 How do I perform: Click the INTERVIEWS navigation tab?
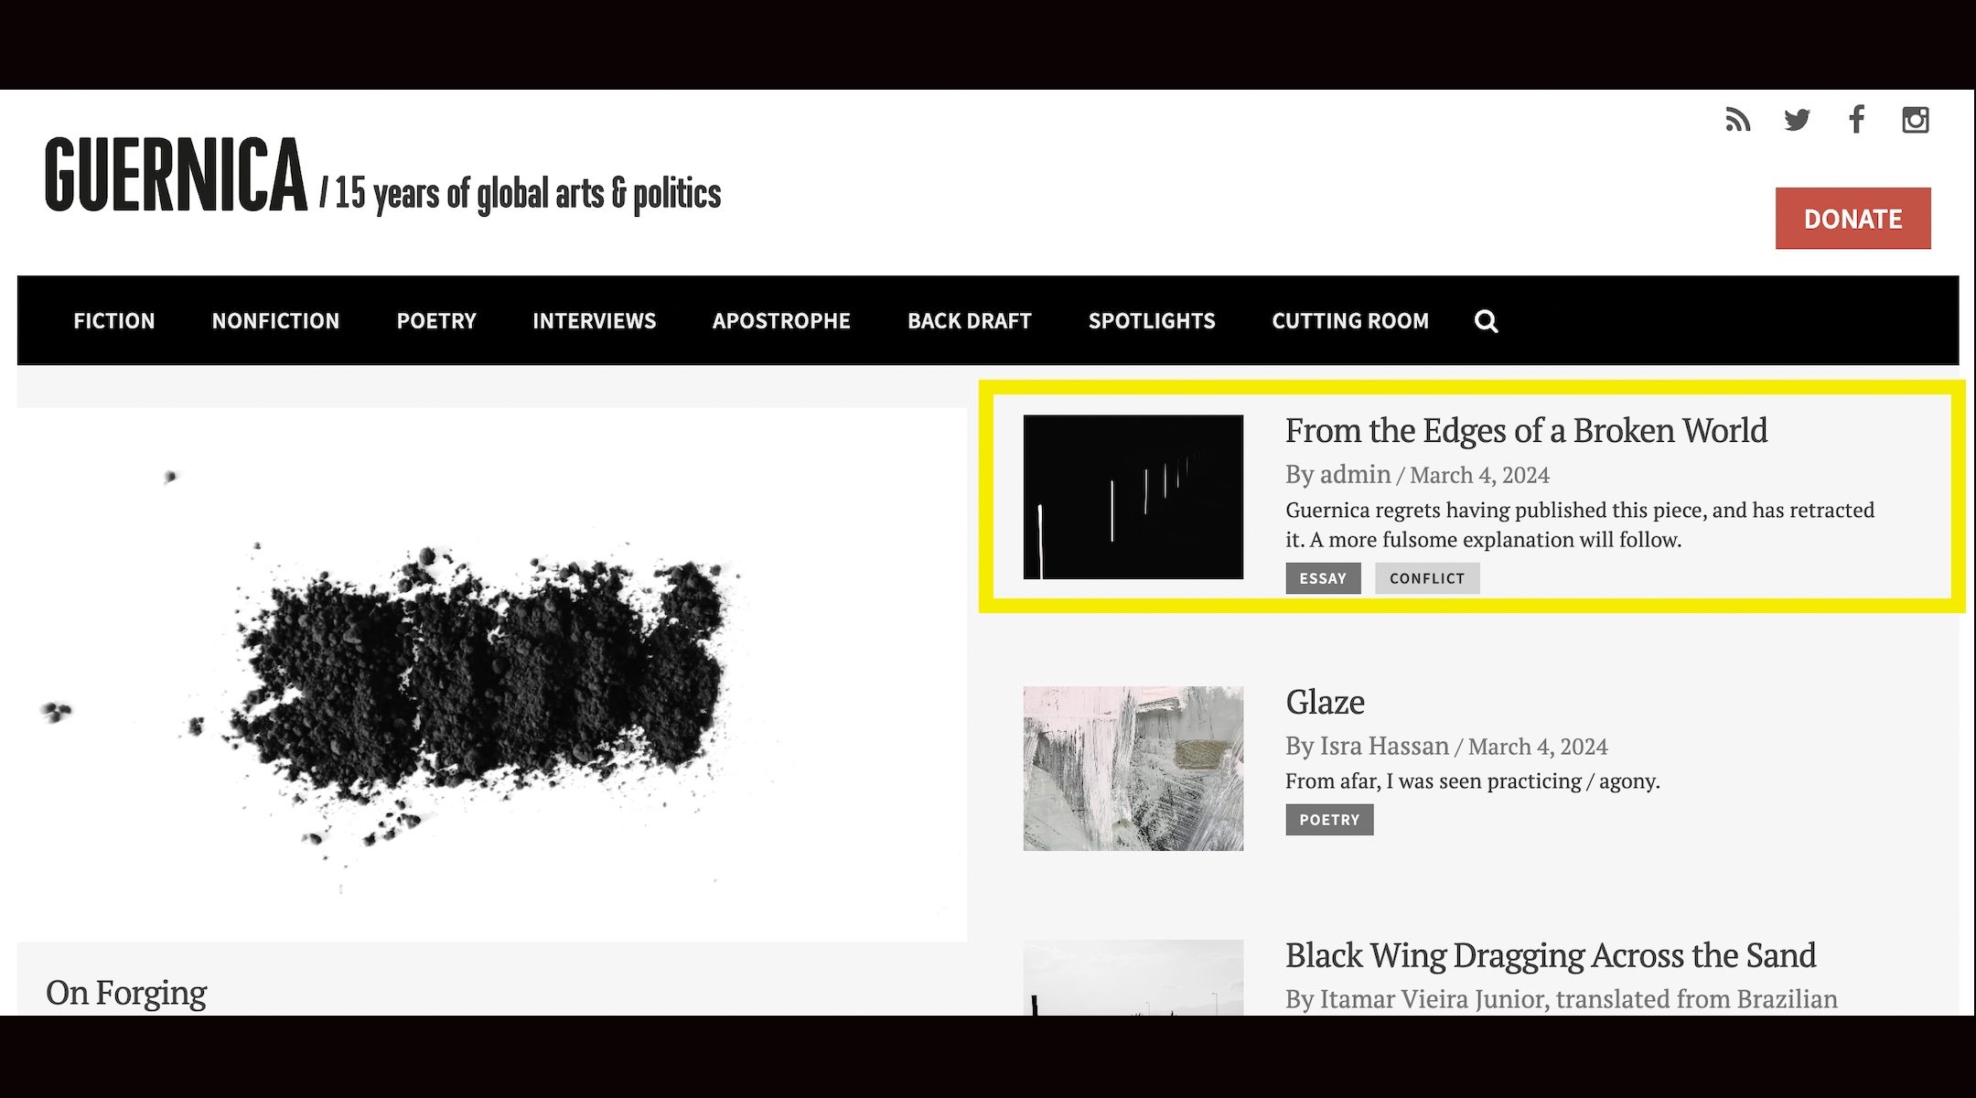point(594,320)
